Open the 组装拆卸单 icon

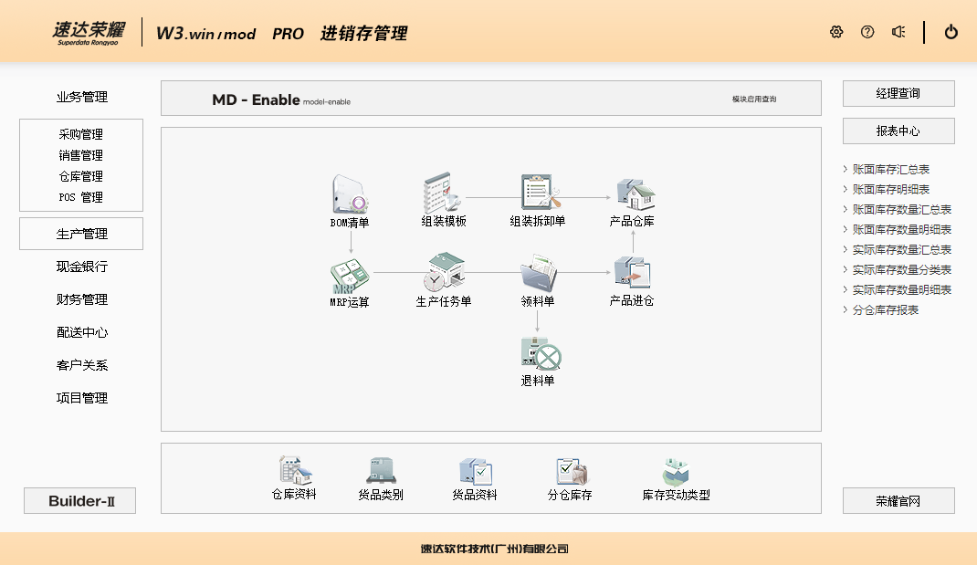[x=538, y=194]
